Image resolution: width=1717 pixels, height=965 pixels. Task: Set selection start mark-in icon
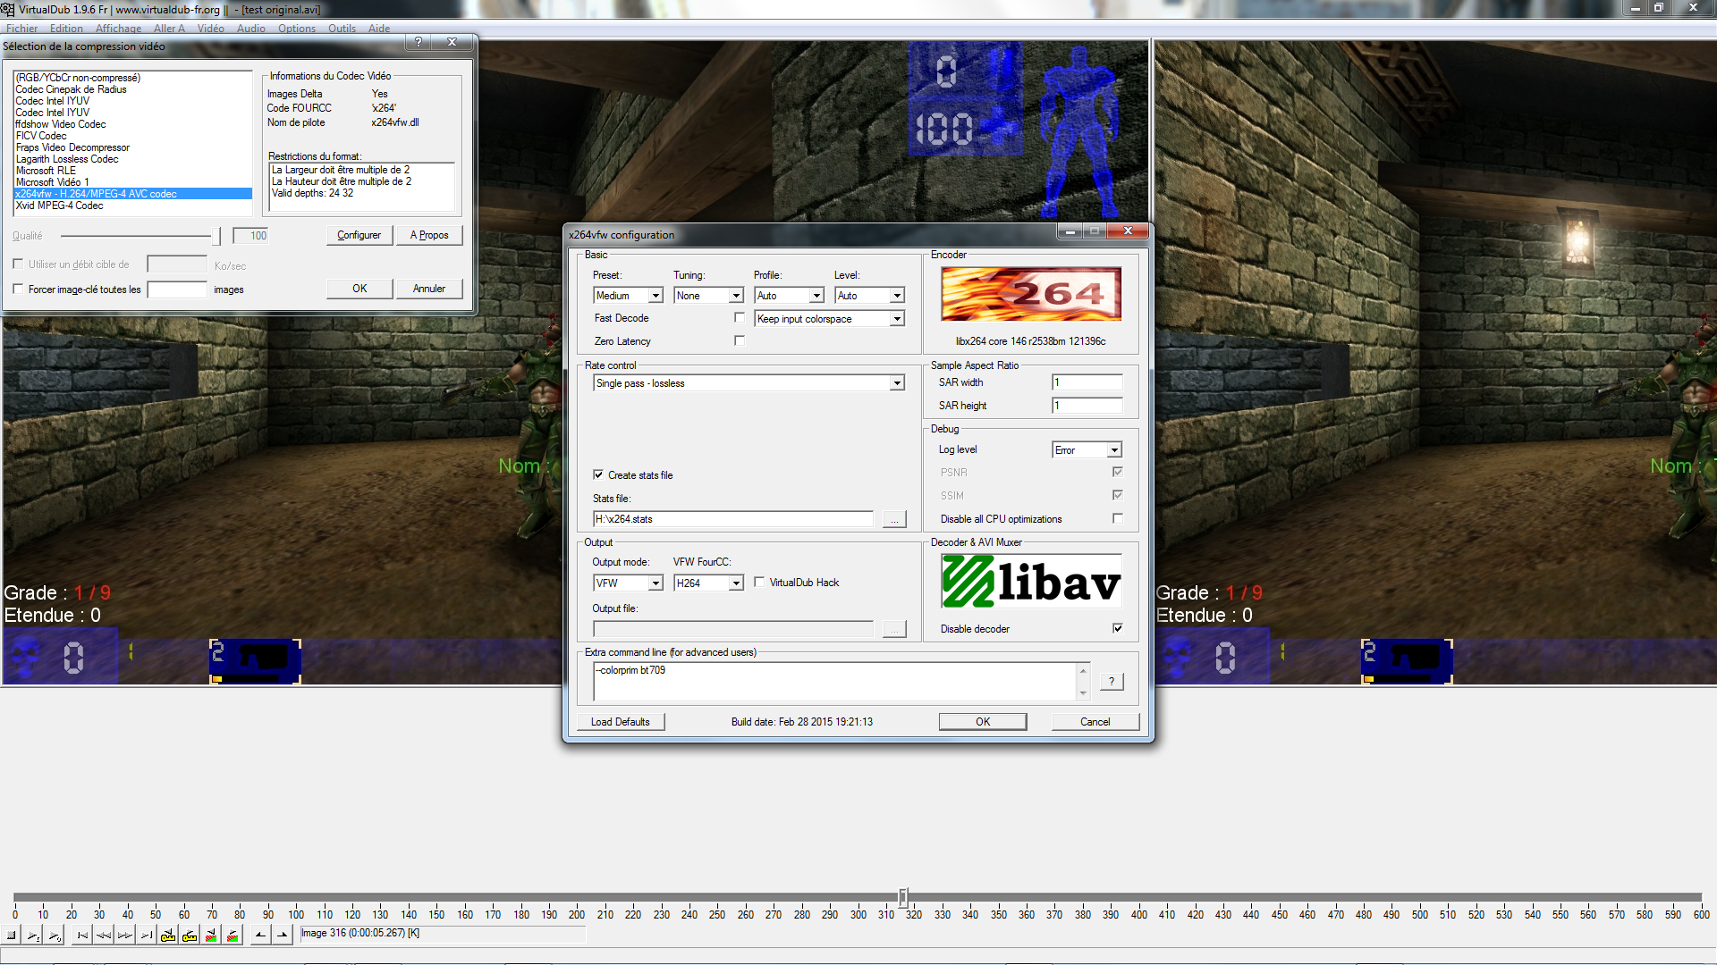click(260, 935)
